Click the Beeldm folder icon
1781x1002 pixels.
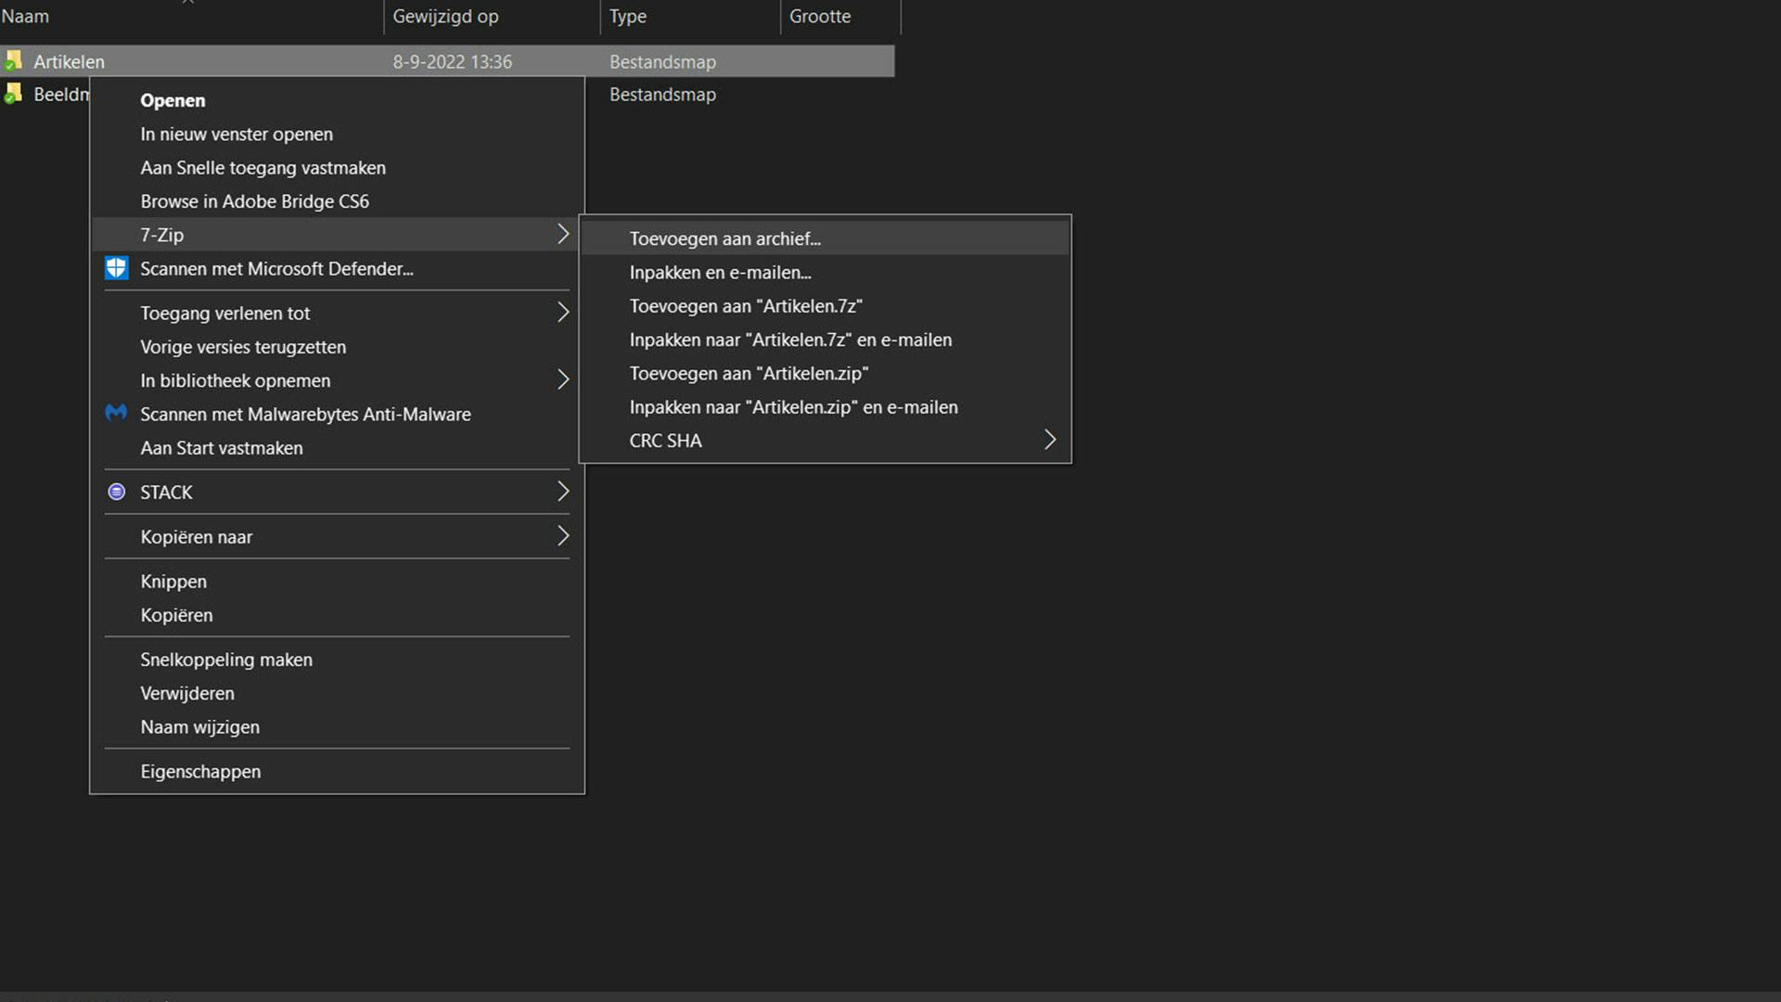13,94
